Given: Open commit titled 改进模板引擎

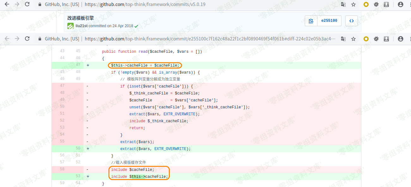Looking at the screenshot, I should point(80,18).
